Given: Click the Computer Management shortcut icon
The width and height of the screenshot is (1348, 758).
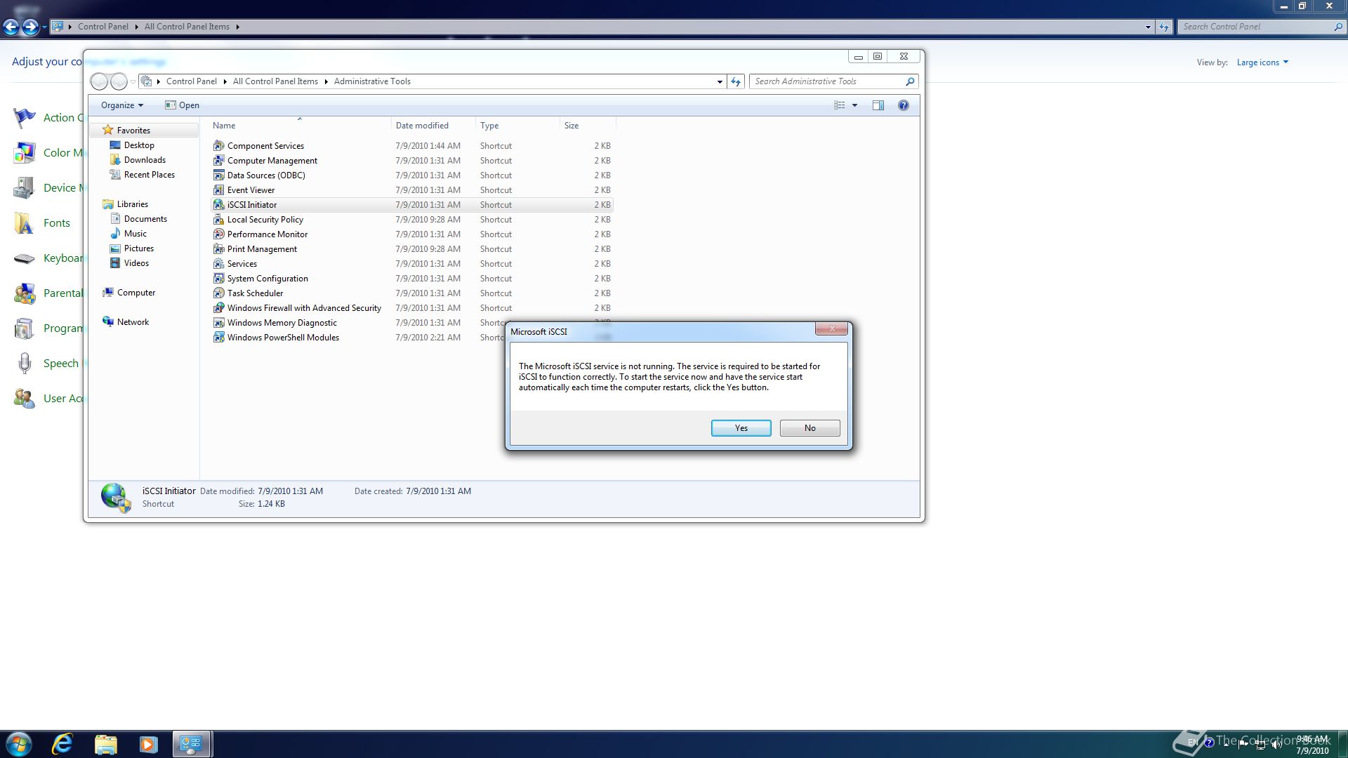Looking at the screenshot, I should 218,161.
